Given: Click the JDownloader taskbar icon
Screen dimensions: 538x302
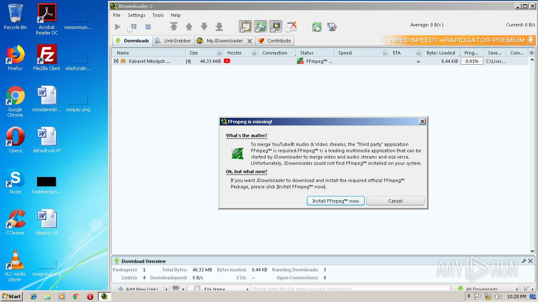Looking at the screenshot, I should click(x=104, y=297).
